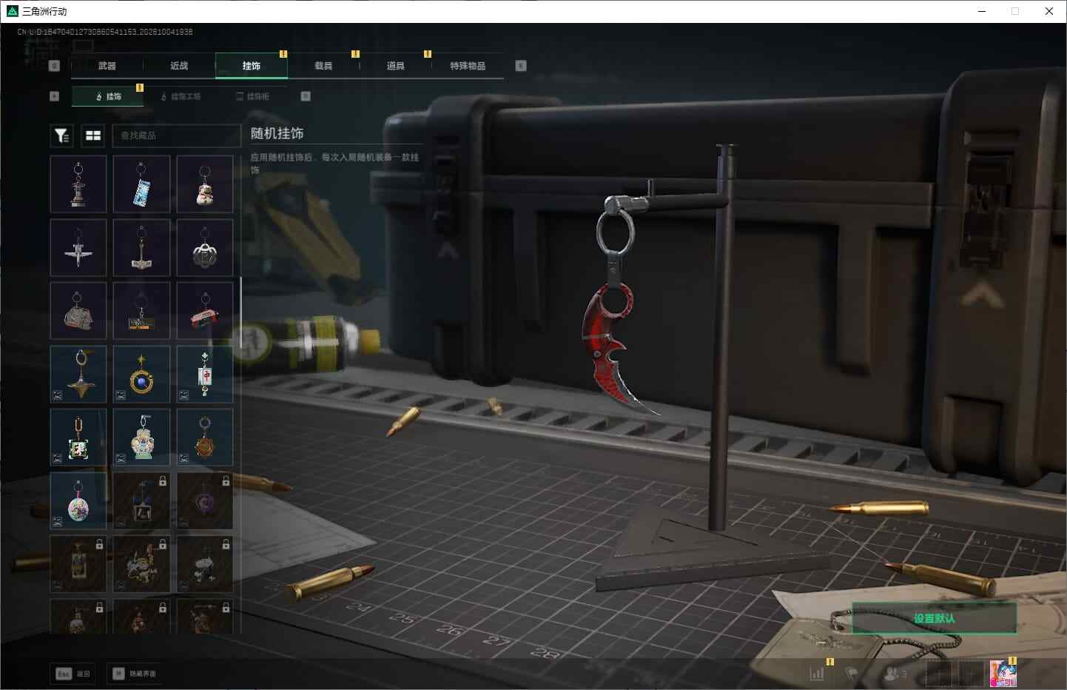Image resolution: width=1067 pixels, height=690 pixels.
Task: Open the 载具 tab
Action: click(323, 66)
